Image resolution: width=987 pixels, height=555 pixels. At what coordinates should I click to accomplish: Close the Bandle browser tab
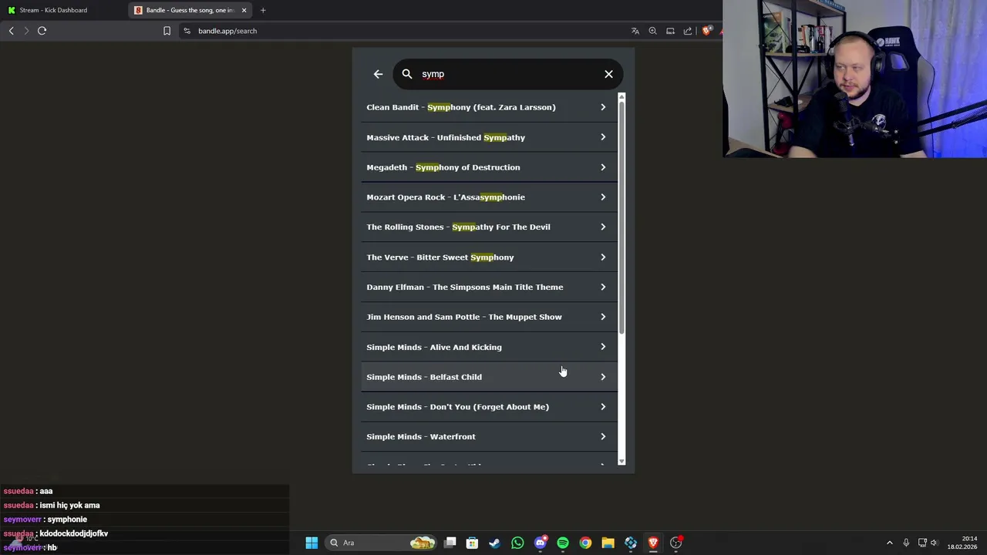point(244,10)
